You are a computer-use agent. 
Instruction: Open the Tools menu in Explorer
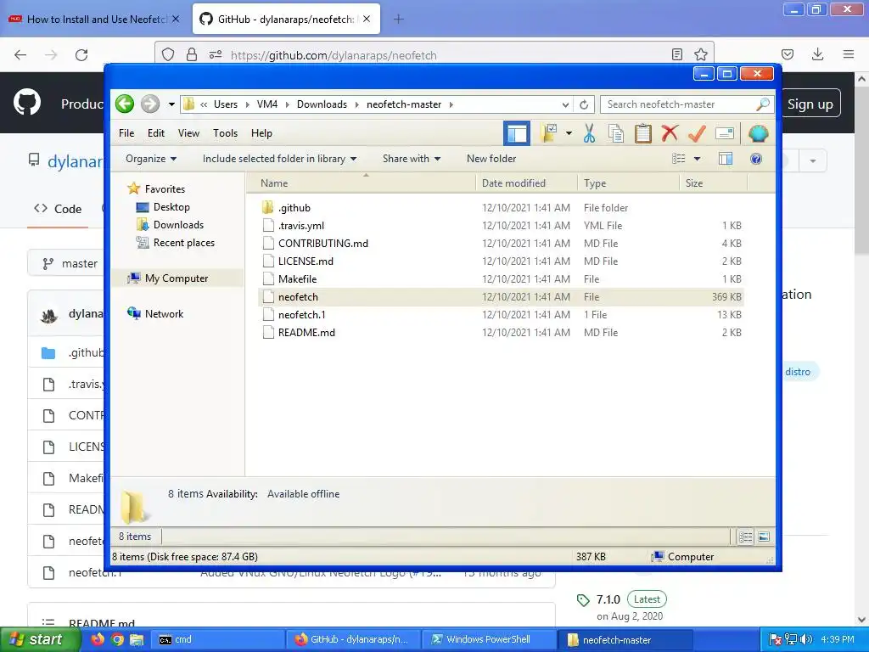225,133
